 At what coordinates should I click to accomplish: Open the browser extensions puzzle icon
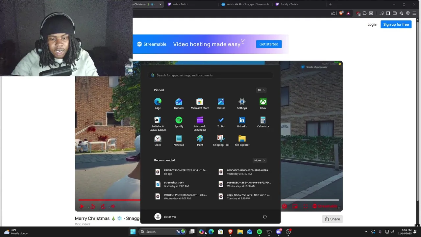pyautogui.click(x=364, y=13)
